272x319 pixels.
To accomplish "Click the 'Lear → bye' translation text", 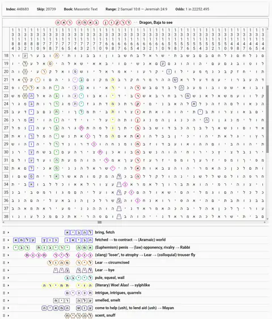I will [105, 270].
